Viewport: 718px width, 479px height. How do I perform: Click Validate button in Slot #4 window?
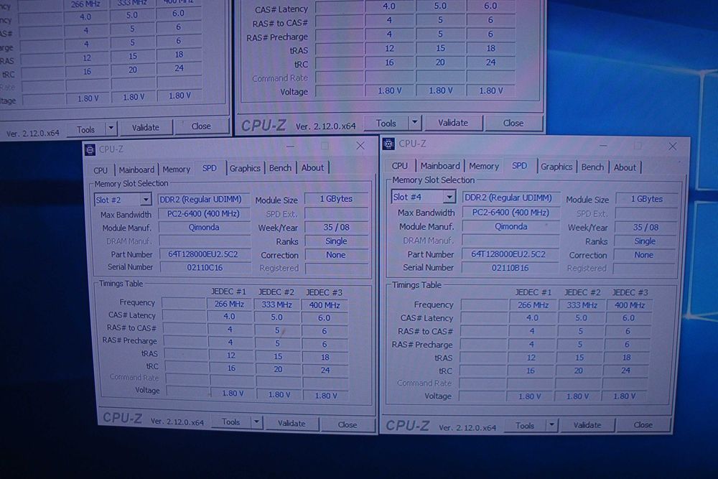[587, 425]
